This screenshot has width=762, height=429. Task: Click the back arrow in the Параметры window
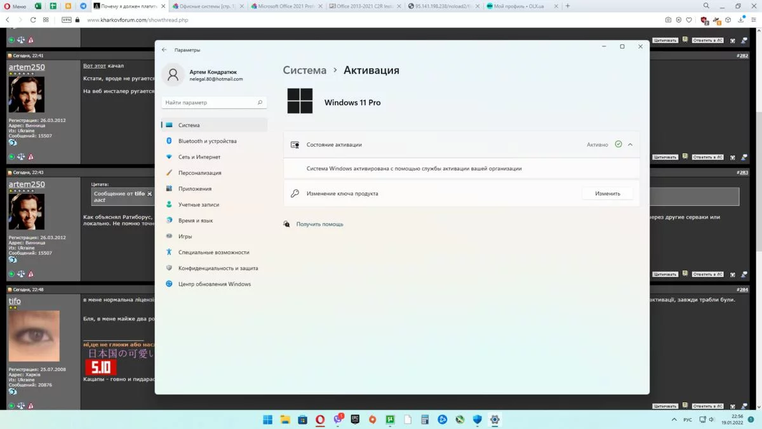(x=164, y=50)
